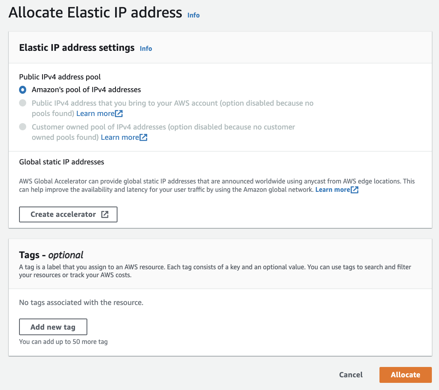Open Learn more about AWS Global Accelerator

coord(333,190)
